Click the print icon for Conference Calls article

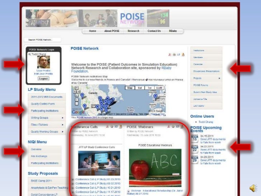point(112,127)
